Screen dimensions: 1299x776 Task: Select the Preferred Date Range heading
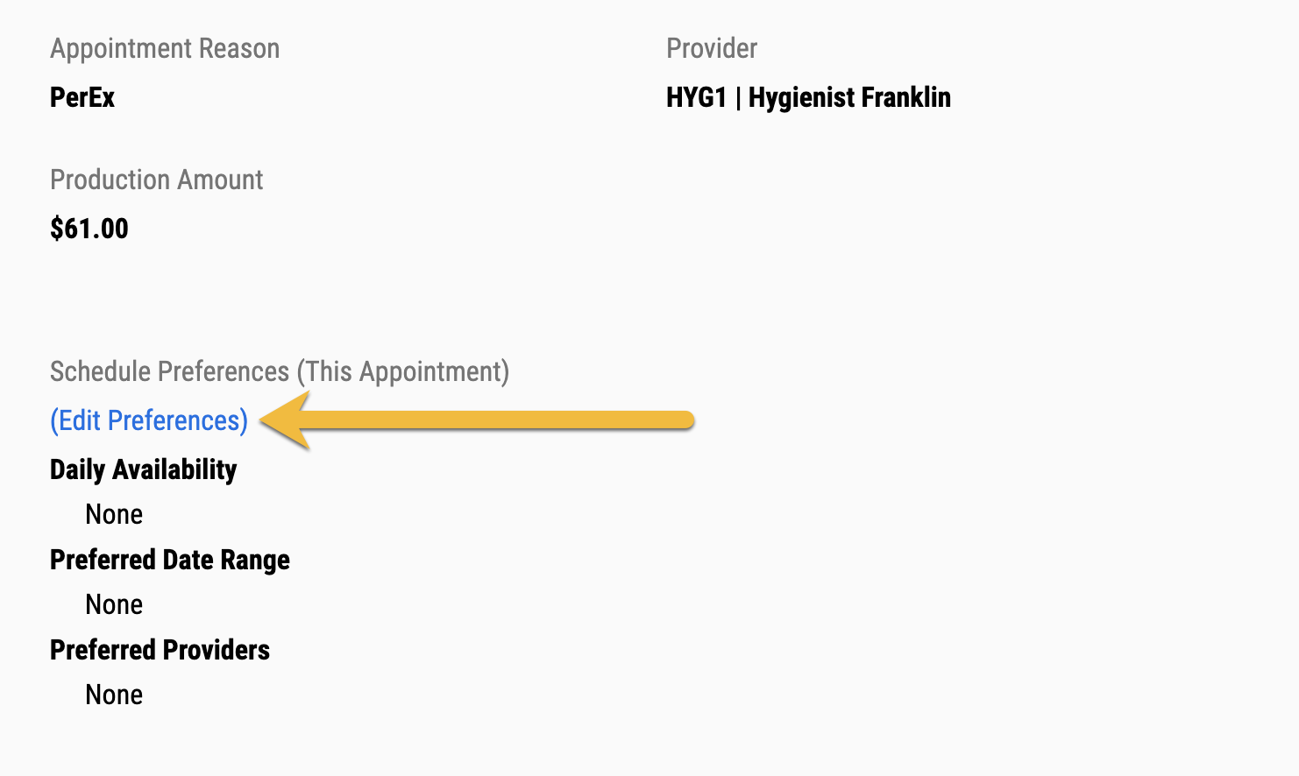170,560
